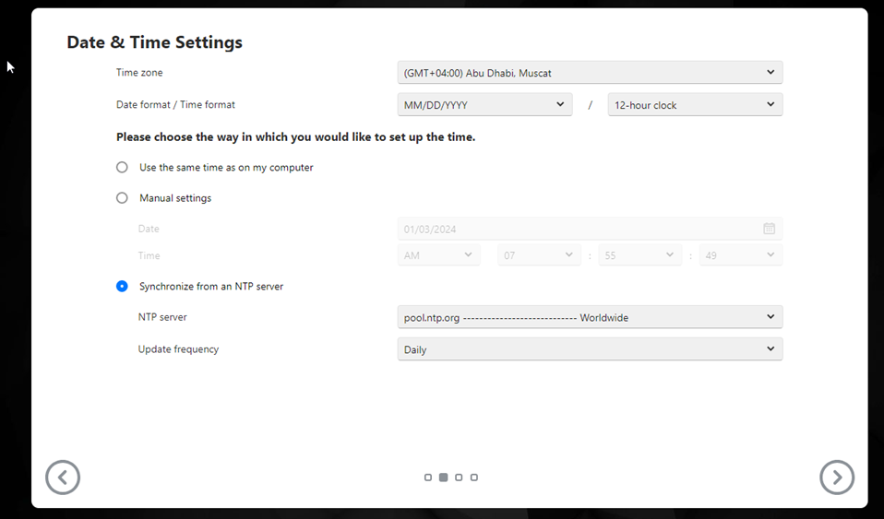This screenshot has height=519, width=884.
Task: Expand the NTP server pool.ntp.org dropdown
Action: coord(590,317)
